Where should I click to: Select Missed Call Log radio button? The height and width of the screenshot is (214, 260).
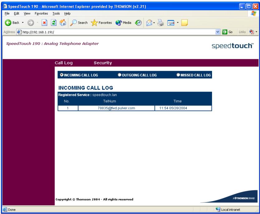pos(178,75)
